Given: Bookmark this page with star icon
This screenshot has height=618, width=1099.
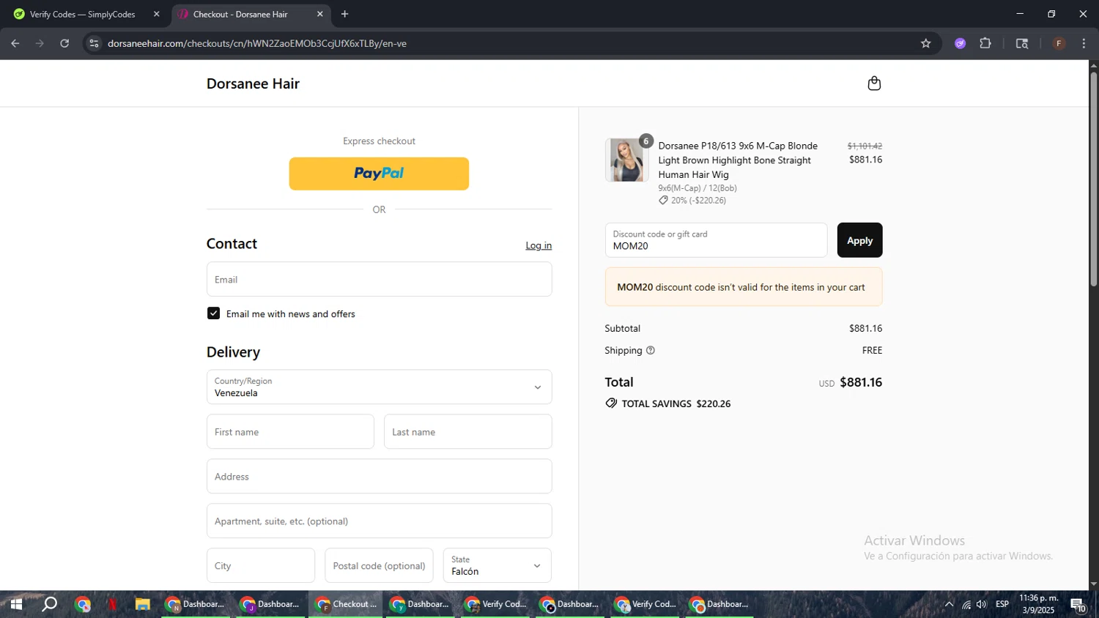Looking at the screenshot, I should click(926, 43).
